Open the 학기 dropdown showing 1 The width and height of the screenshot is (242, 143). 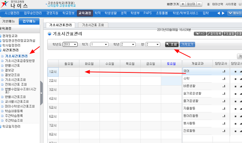tap(99, 45)
